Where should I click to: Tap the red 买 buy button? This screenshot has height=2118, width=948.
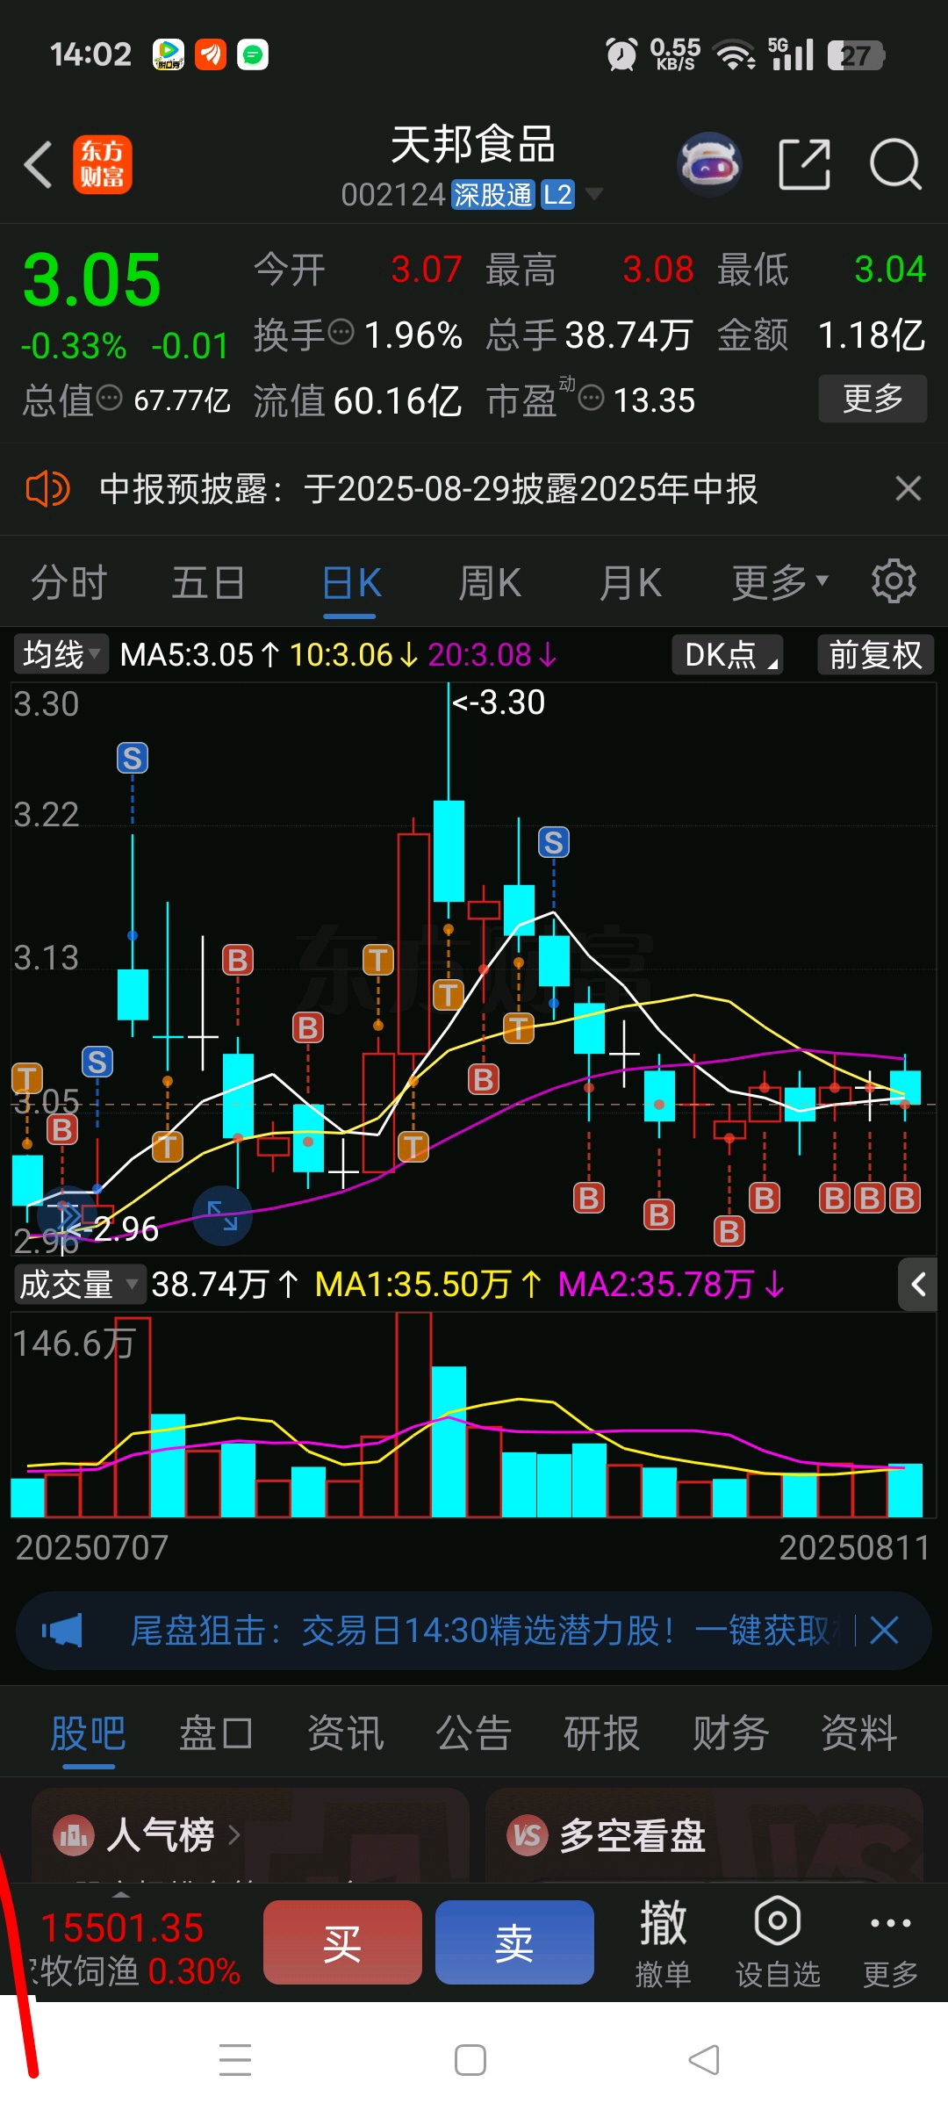(342, 1942)
